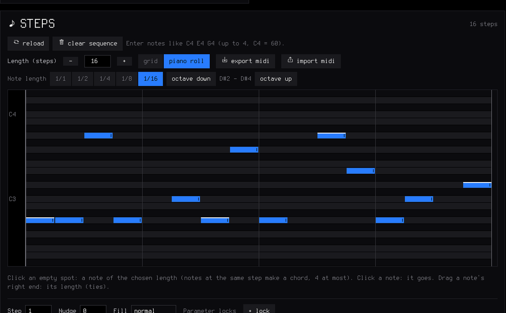Screen dimensions: 506x313
Task: Click the D#2 – D#4 range text
Action: (235, 79)
